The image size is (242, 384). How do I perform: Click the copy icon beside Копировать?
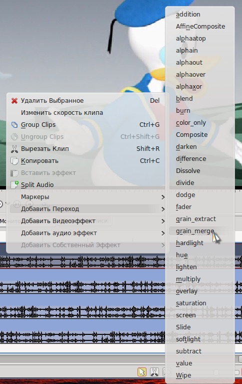click(14, 161)
